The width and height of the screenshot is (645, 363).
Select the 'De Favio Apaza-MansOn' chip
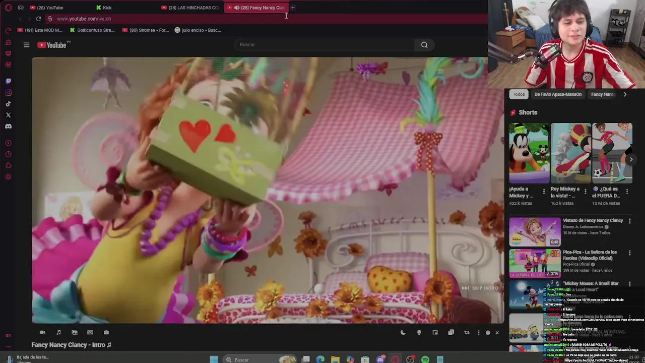(x=558, y=94)
